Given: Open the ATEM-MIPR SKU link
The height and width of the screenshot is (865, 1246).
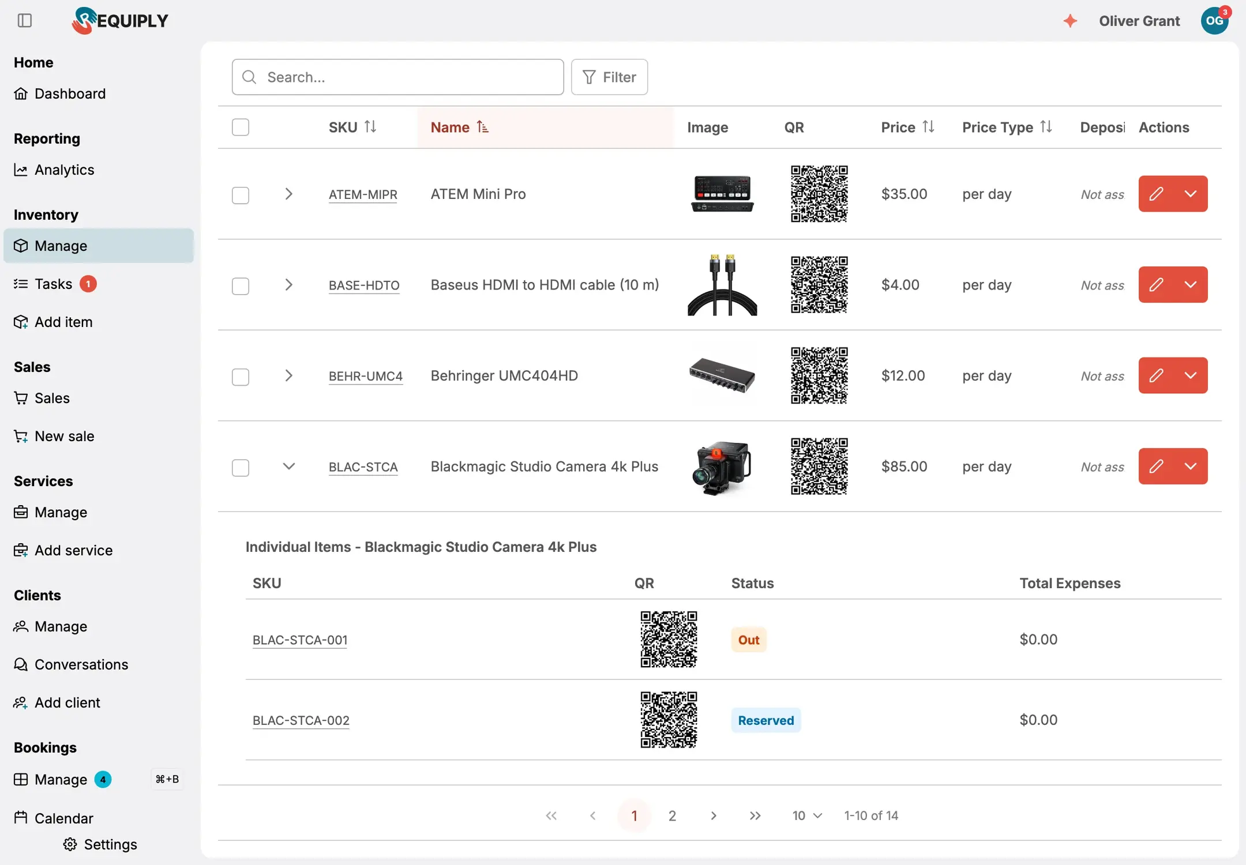Looking at the screenshot, I should click(x=363, y=194).
